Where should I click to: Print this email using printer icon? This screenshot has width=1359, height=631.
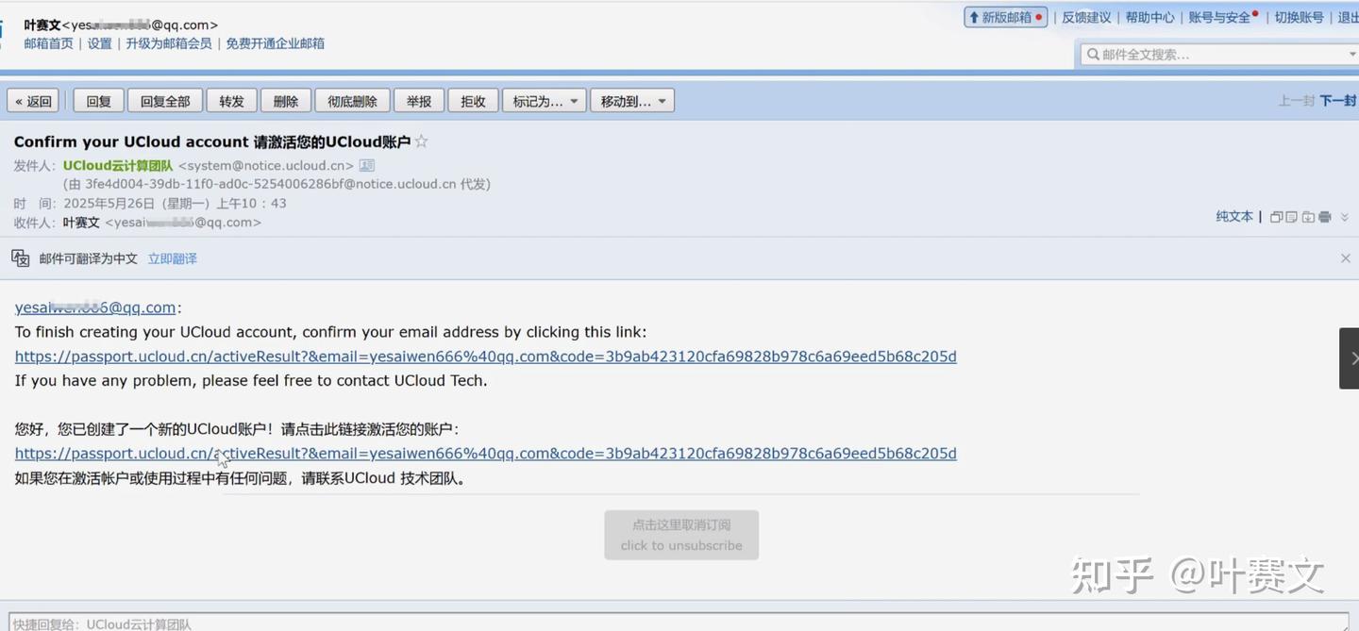click(x=1324, y=217)
